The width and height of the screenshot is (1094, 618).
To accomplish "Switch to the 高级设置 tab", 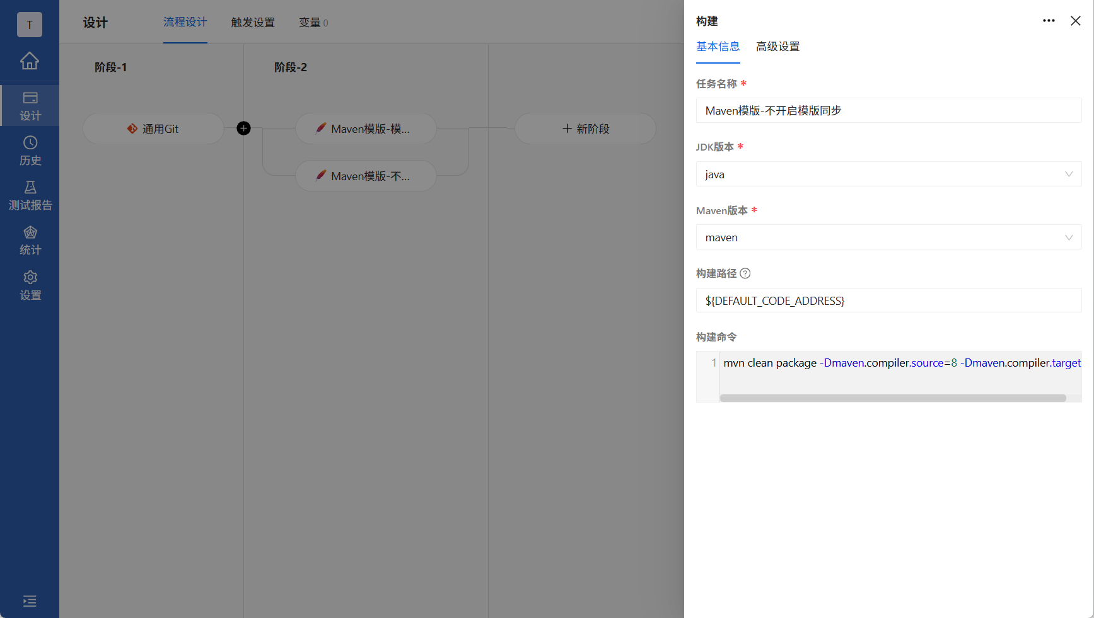I will tap(777, 46).
